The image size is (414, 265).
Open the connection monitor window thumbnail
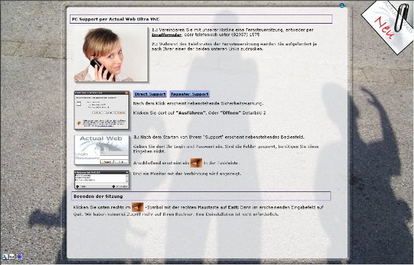coord(101,180)
